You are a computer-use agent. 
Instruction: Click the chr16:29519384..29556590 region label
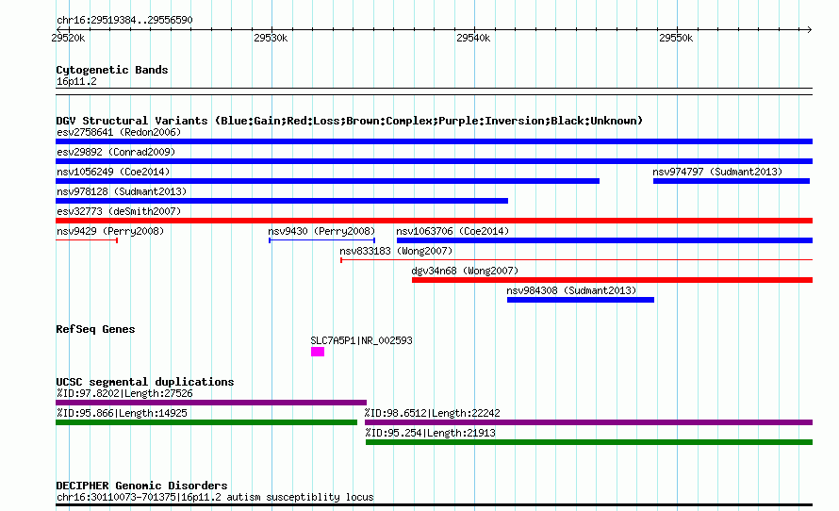tap(124, 20)
